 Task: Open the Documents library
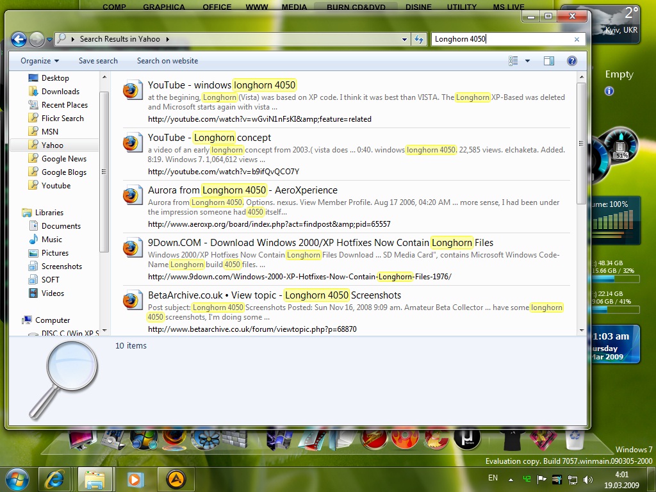tap(61, 226)
